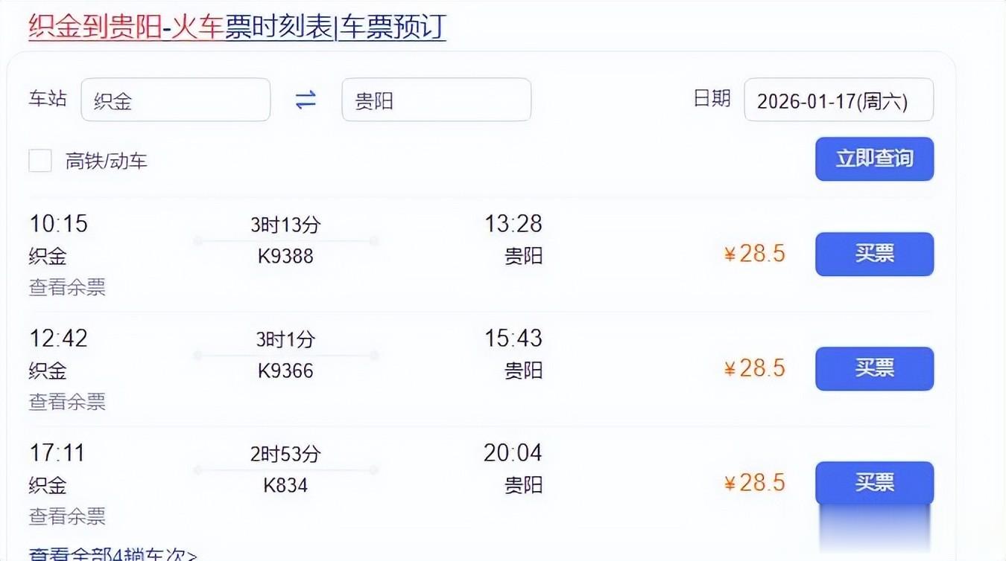Viewport: 1006px width, 561px height.
Task: Expand 查看全部4趟车次 to show all trains
Action: click(112, 554)
